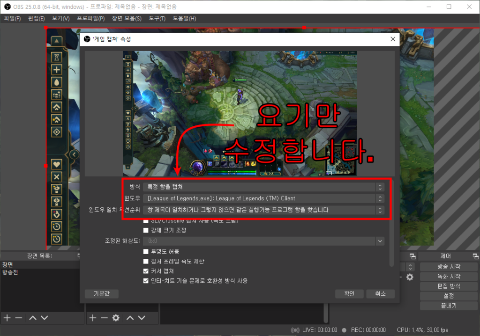This screenshot has width=480, height=336.
Task: Minimize the OBS main window
Action: click(x=429, y=7)
